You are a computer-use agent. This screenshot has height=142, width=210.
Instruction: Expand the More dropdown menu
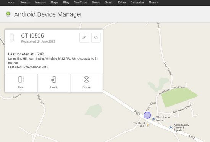pos(153,2)
